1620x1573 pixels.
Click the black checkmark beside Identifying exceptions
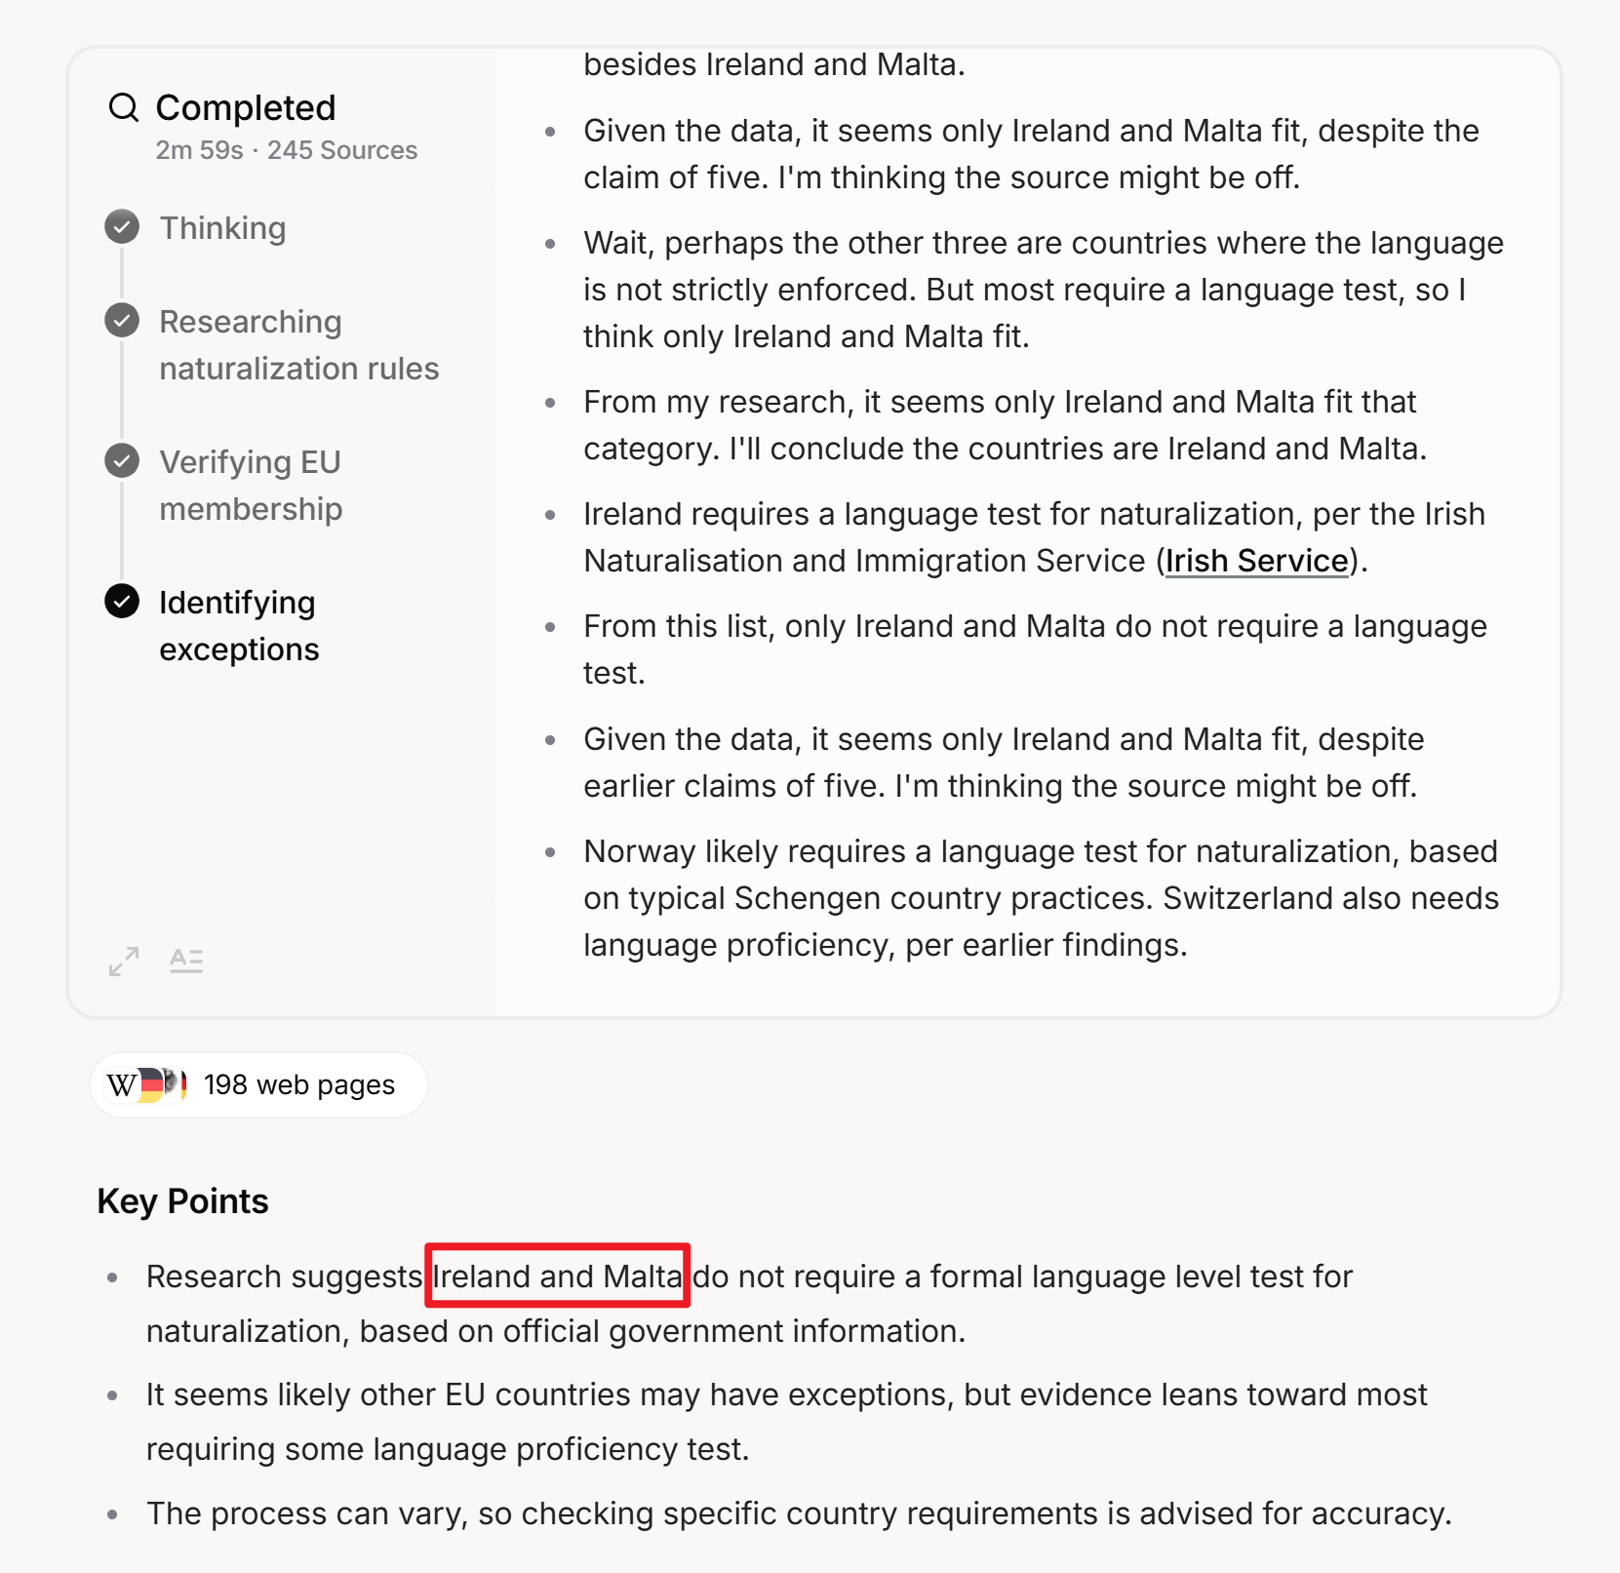122,602
